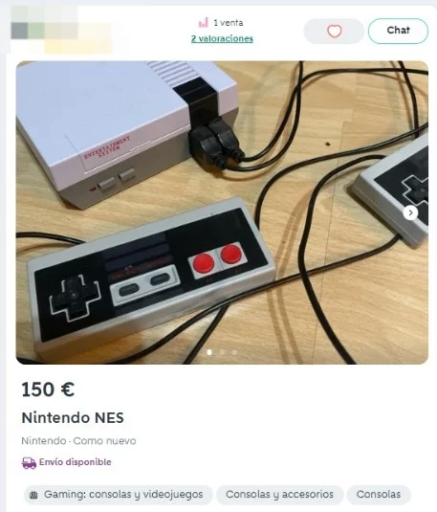
Task: Open Consolas y accesorios category tag
Action: click(x=279, y=495)
